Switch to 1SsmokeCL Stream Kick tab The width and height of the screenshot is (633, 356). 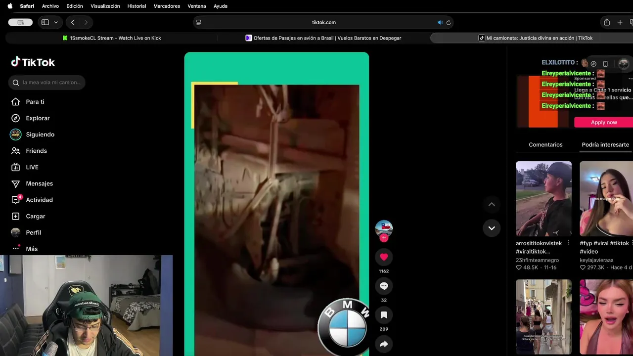pyautogui.click(x=112, y=38)
